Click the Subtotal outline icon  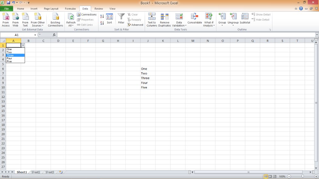click(245, 17)
